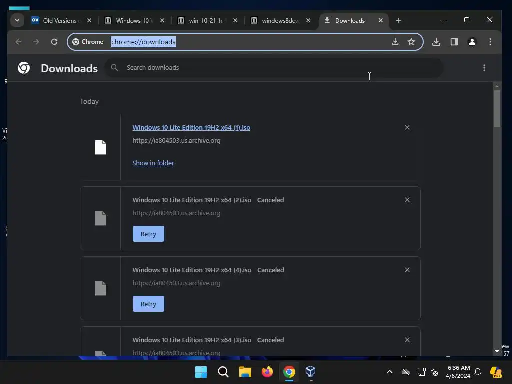
Task: Click file icon of (1).iso download
Action: [x=100, y=147]
